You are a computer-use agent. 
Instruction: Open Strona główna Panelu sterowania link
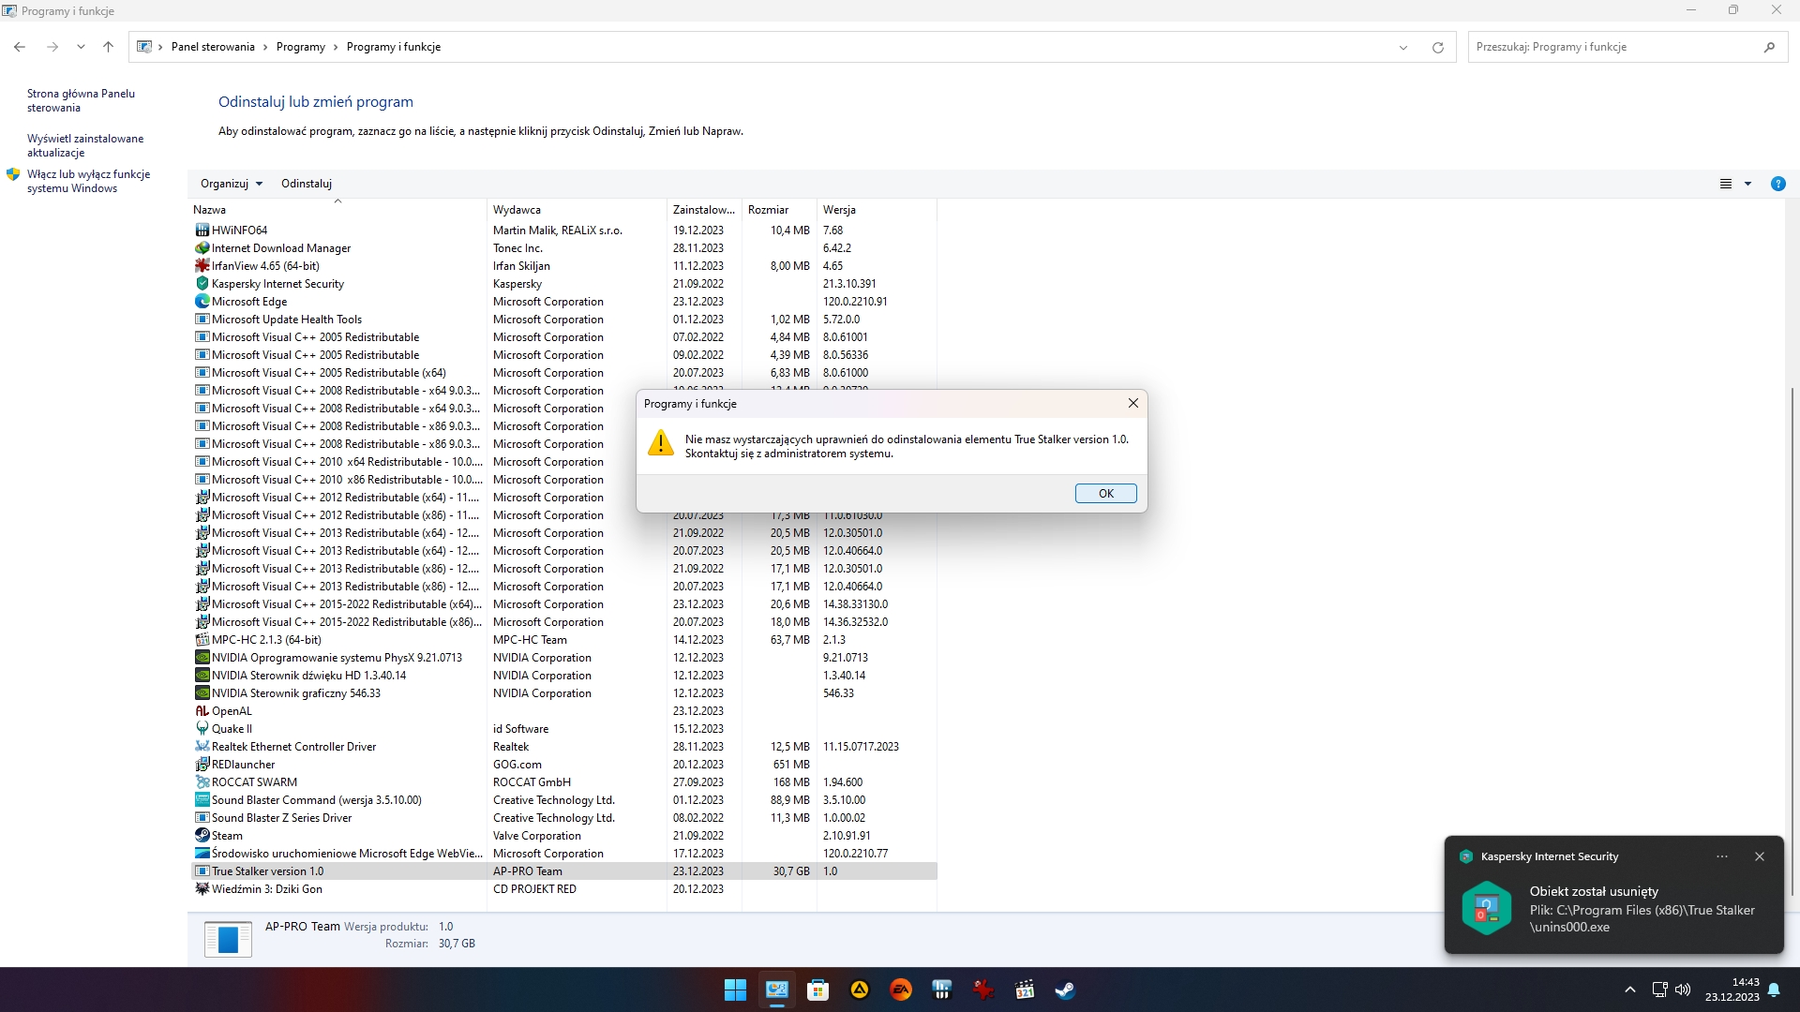[81, 100]
